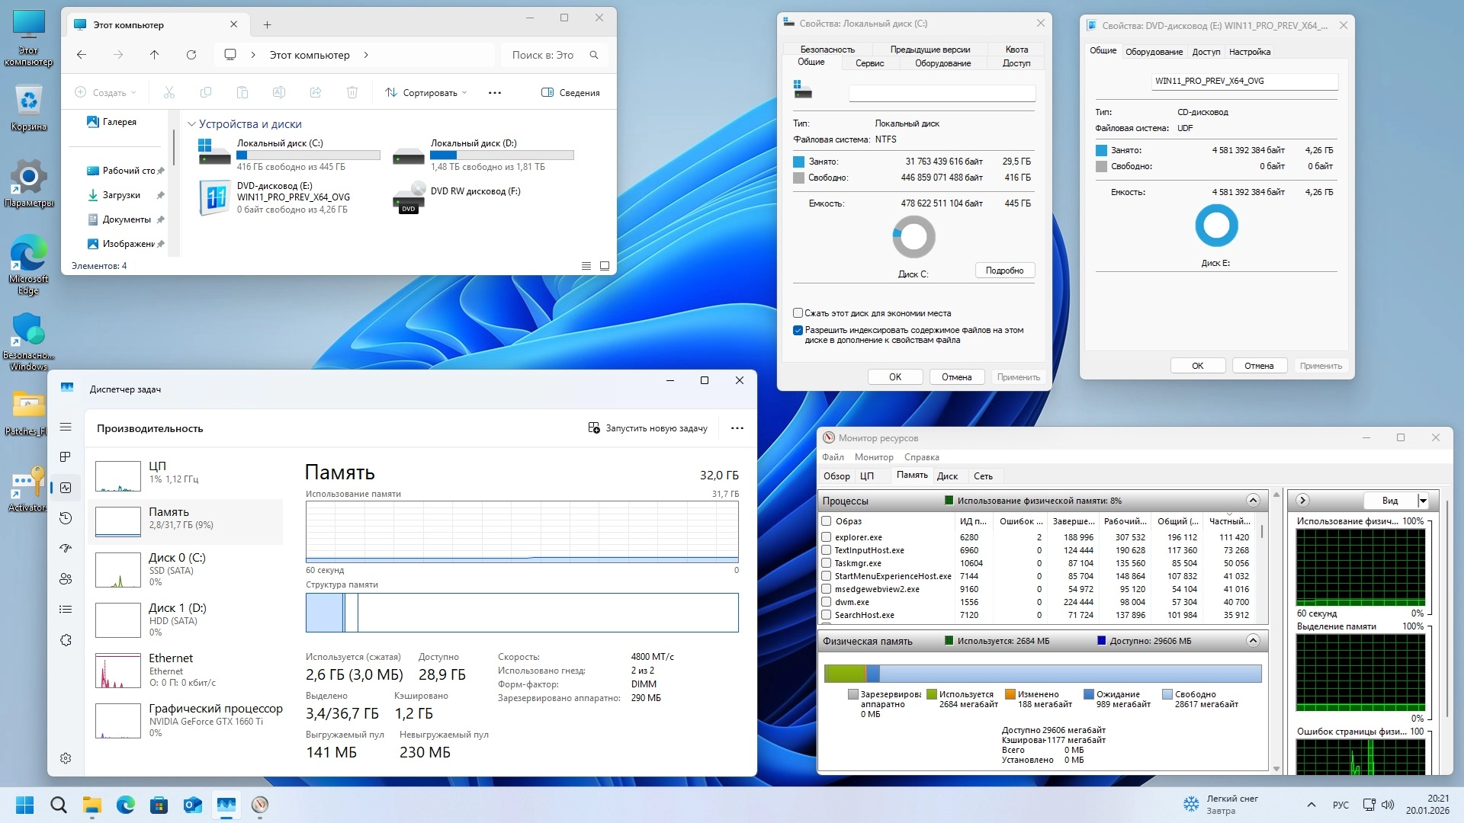Image resolution: width=1464 pixels, height=823 pixels.
Task: Collapse Physical Memory section in Resource Monitor
Action: [1253, 641]
